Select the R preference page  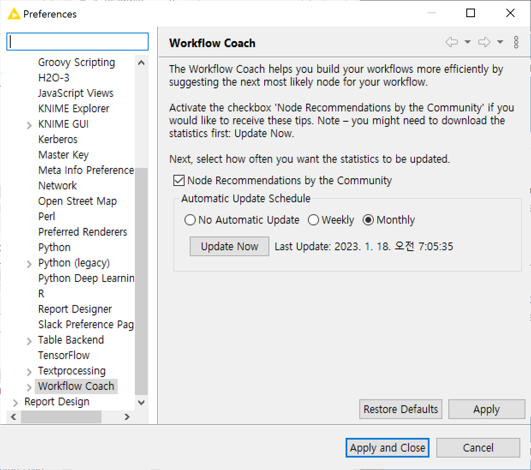tap(41, 293)
